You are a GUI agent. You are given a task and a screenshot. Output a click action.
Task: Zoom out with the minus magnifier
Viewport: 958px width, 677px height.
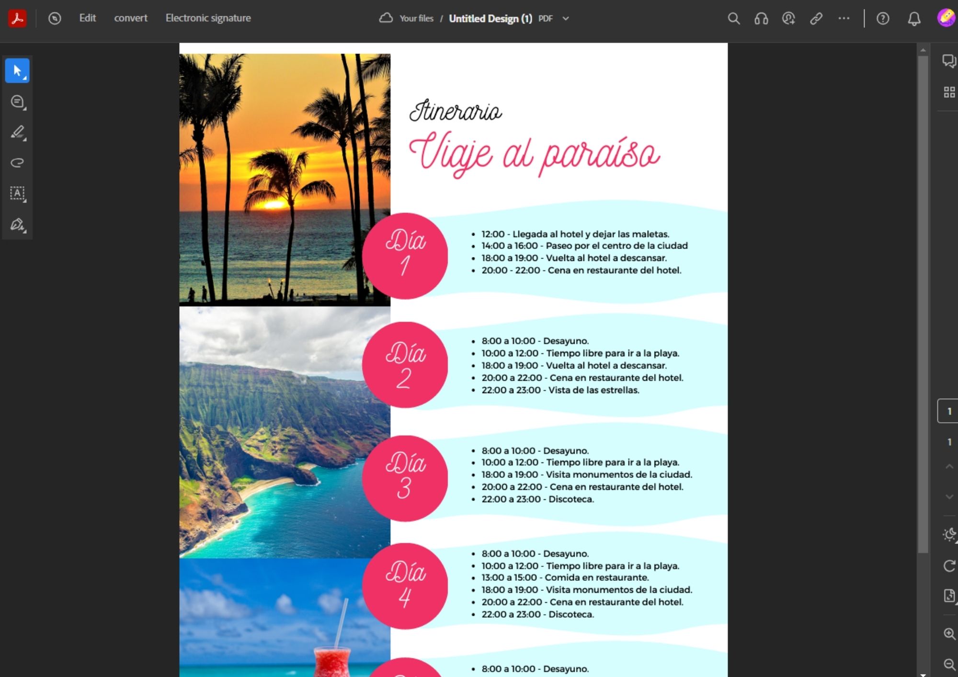coord(949,664)
